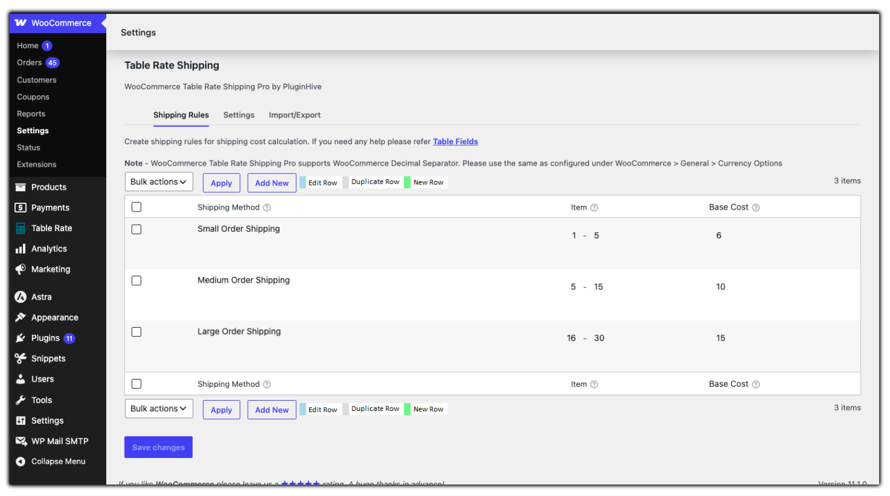Click the top New Row green swatch
This screenshot has width=890, height=496.
click(407, 182)
